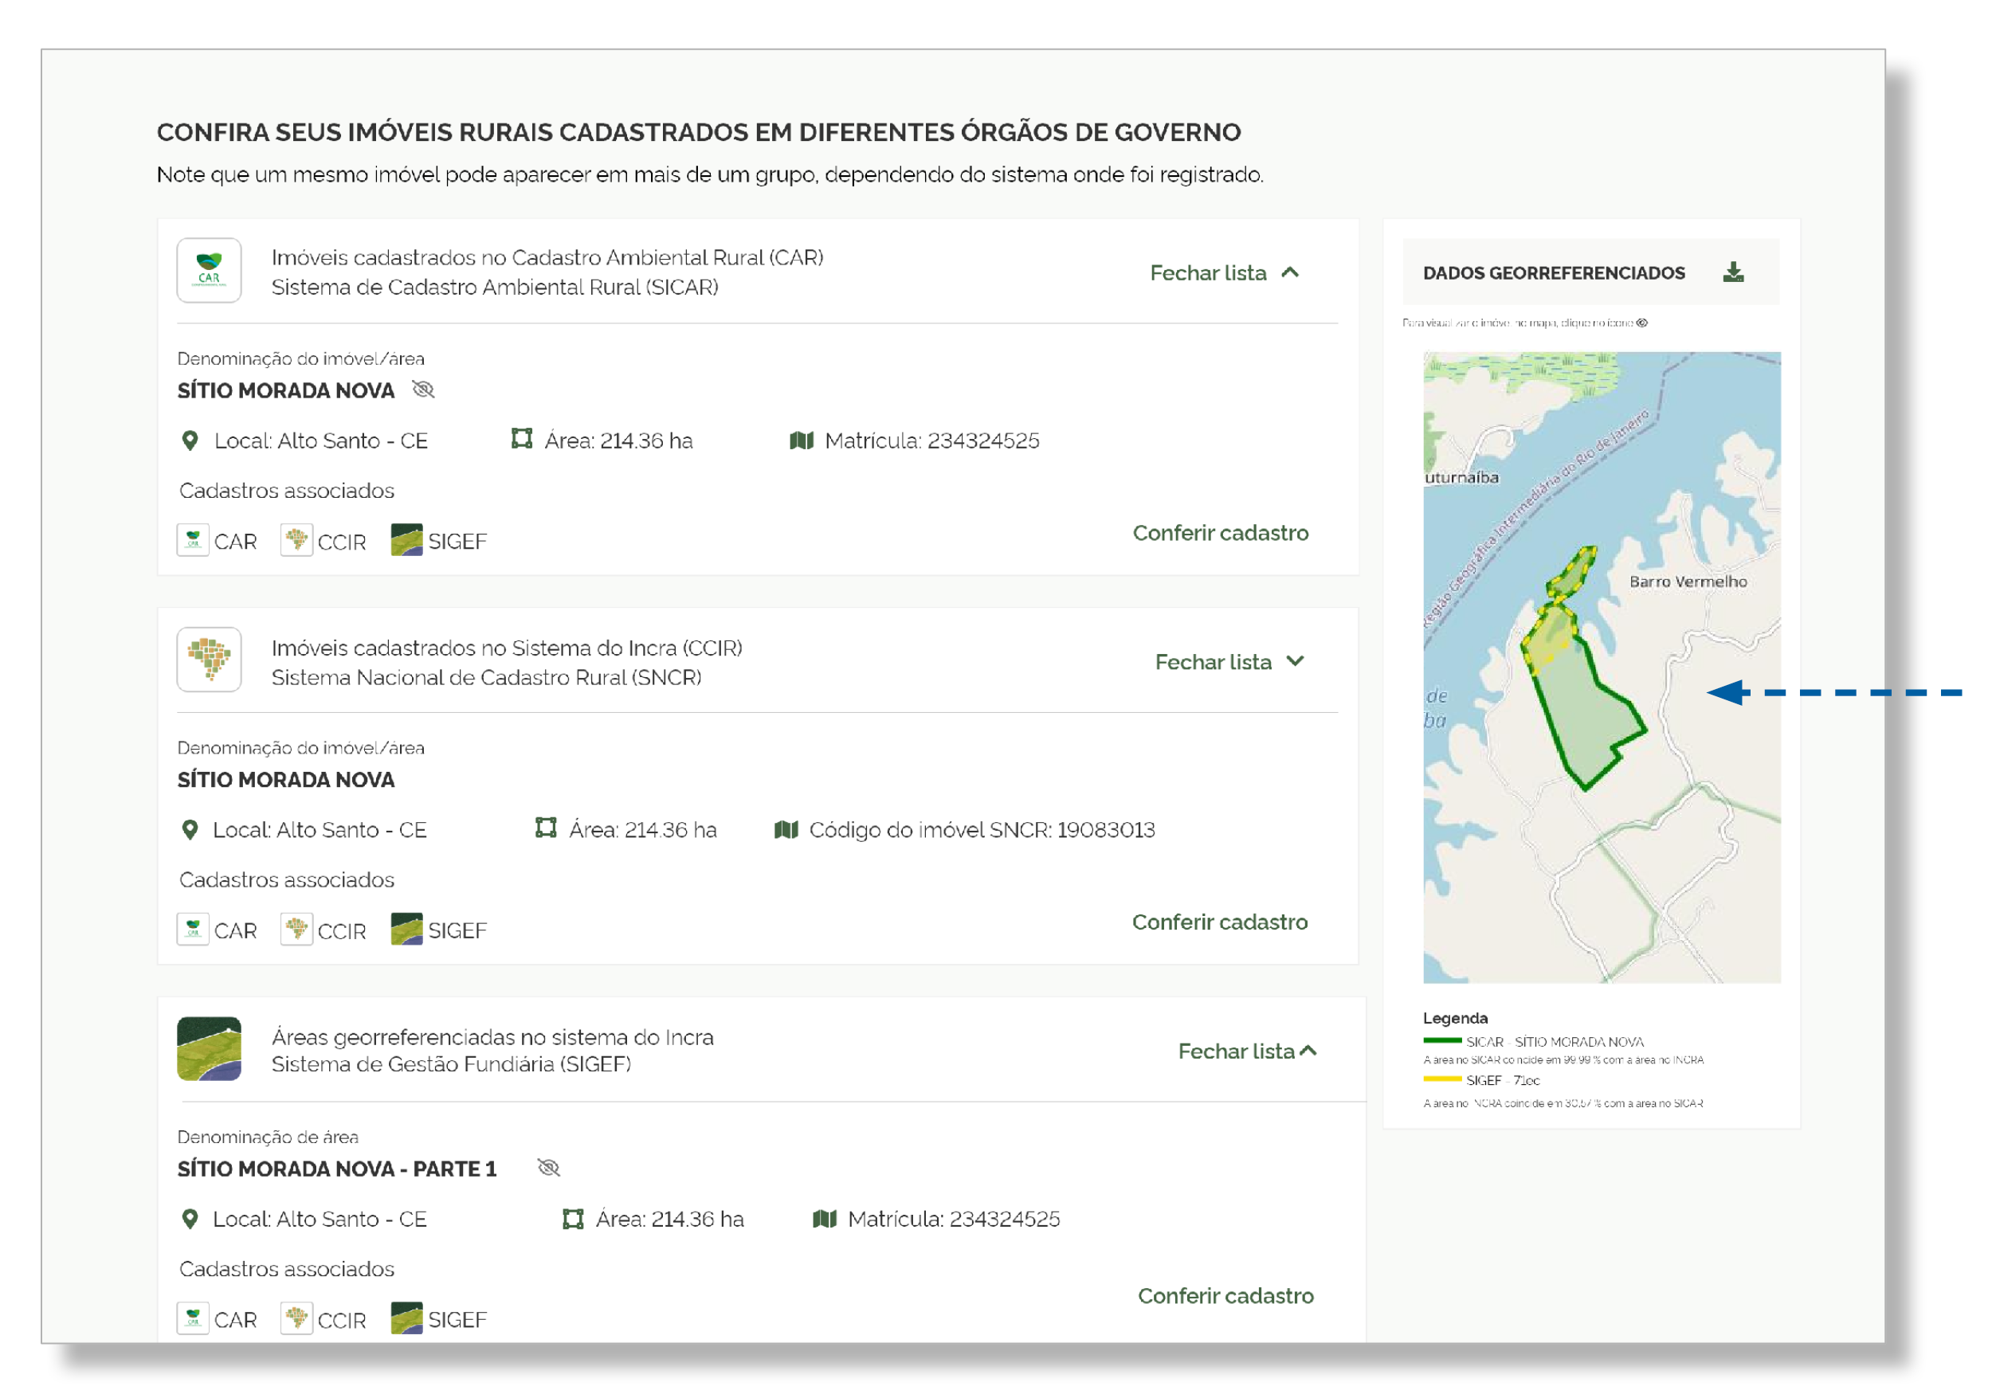
Task: Click the CCIR badge icon in the SIGEF card
Action: click(296, 1318)
